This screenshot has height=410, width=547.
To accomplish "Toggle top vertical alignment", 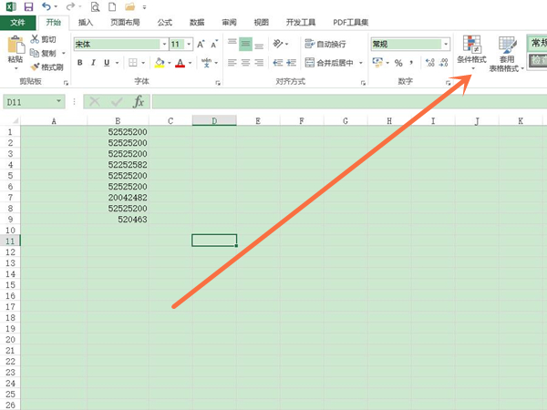I will 232,44.
